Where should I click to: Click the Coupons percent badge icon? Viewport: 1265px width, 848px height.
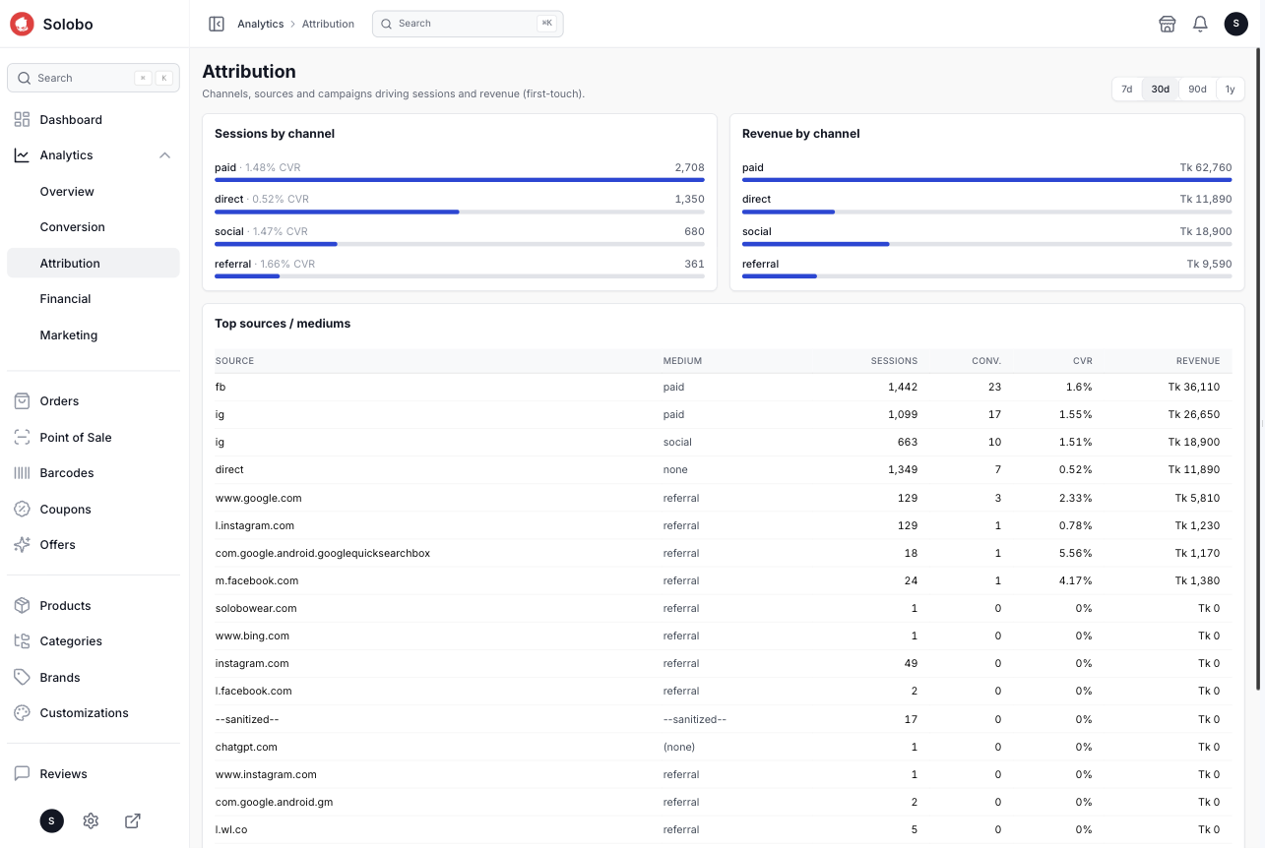click(x=22, y=509)
